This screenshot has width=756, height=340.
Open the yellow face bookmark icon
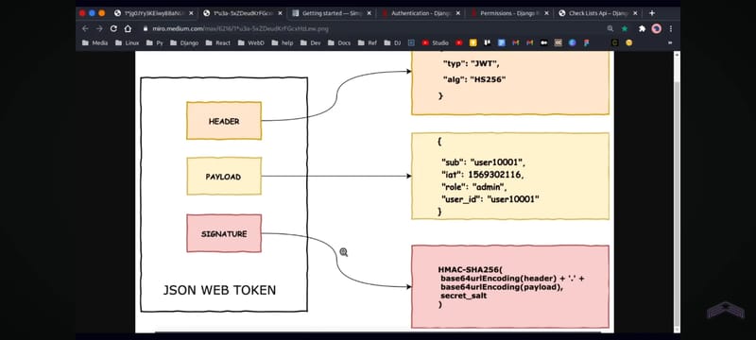(x=628, y=42)
